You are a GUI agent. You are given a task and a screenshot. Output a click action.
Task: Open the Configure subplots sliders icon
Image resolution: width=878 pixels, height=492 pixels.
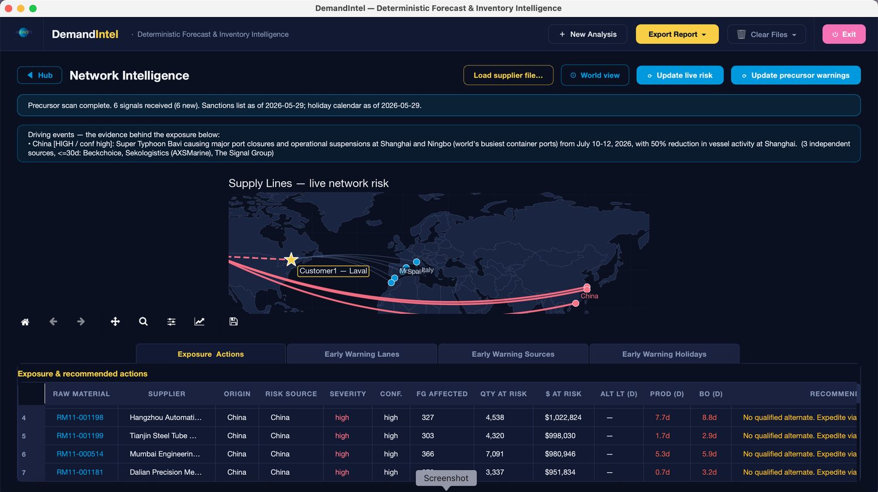point(172,321)
